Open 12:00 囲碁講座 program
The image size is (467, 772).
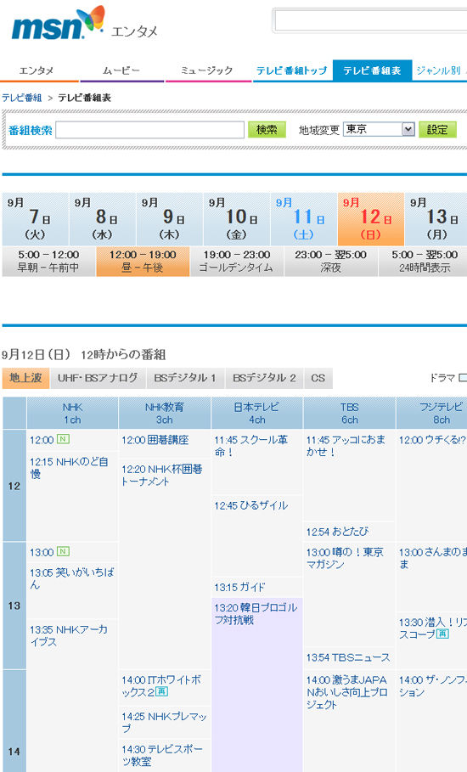pyautogui.click(x=155, y=440)
